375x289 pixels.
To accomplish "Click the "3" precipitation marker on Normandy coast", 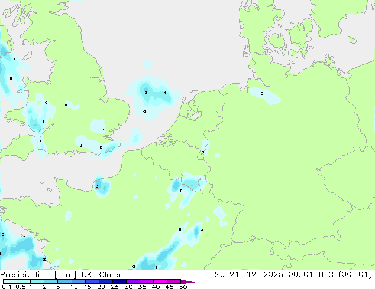I will pyautogui.click(x=97, y=186).
